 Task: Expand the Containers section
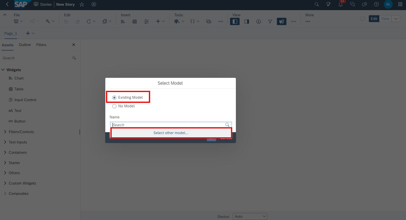tap(5, 152)
